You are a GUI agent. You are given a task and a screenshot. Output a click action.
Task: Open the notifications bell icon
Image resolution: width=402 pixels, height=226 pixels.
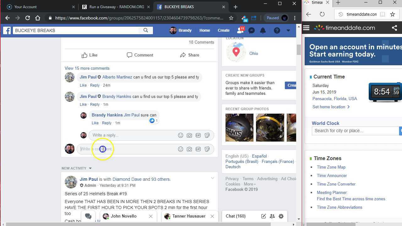263,30
